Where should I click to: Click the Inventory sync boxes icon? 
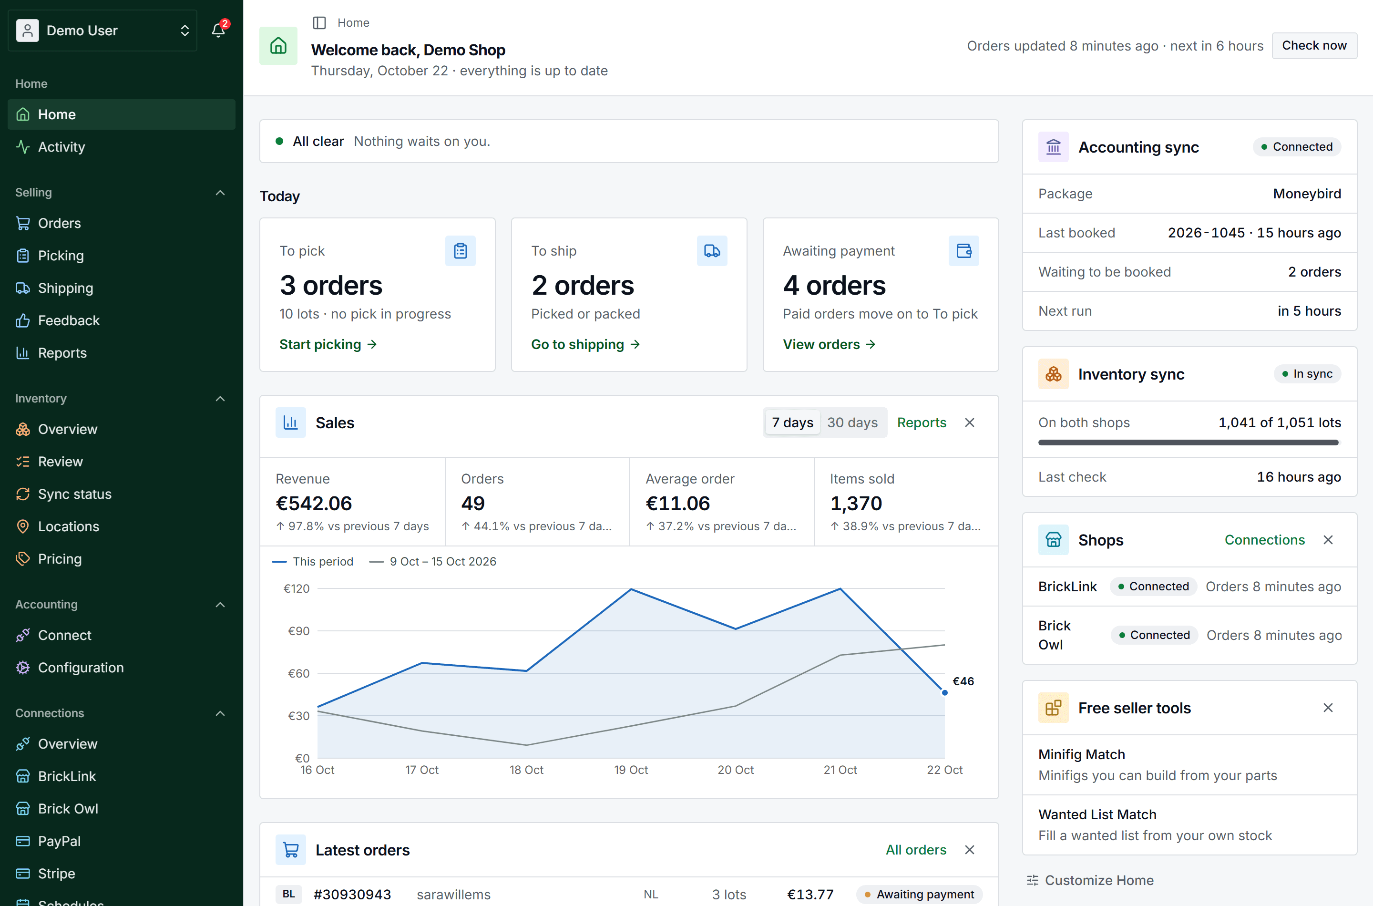1053,374
